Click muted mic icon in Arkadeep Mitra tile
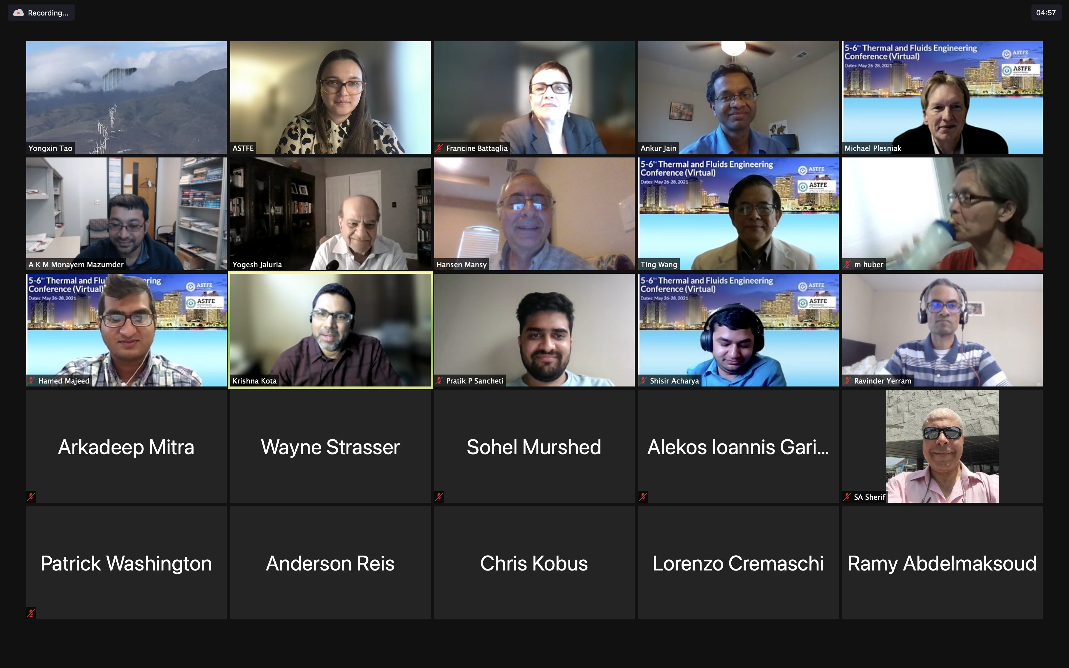1069x668 pixels. coord(31,497)
